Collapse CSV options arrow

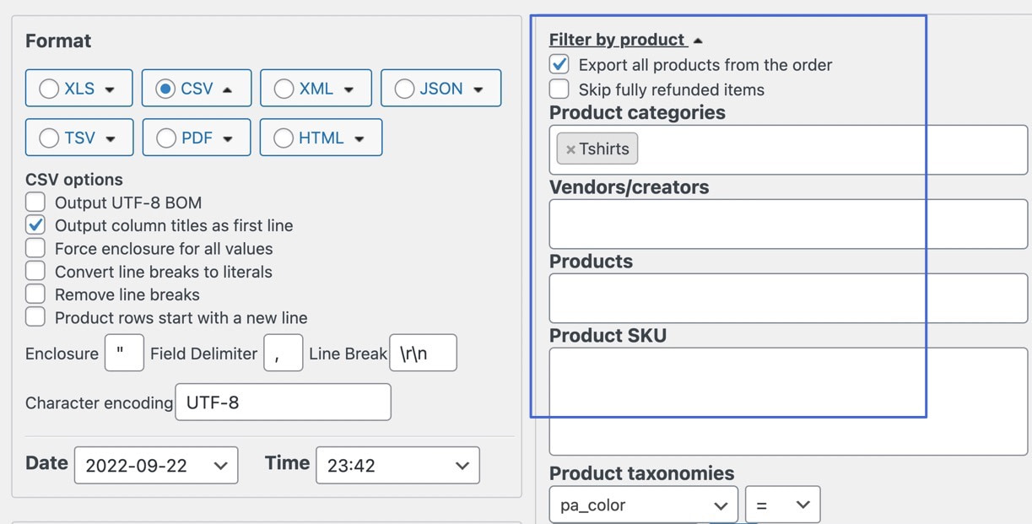(x=227, y=89)
